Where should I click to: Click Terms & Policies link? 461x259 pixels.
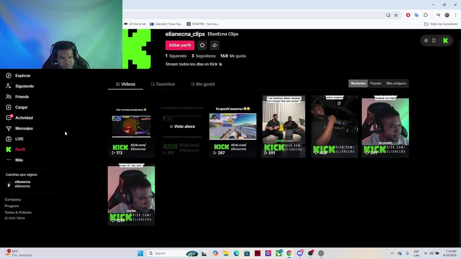pyautogui.click(x=18, y=213)
